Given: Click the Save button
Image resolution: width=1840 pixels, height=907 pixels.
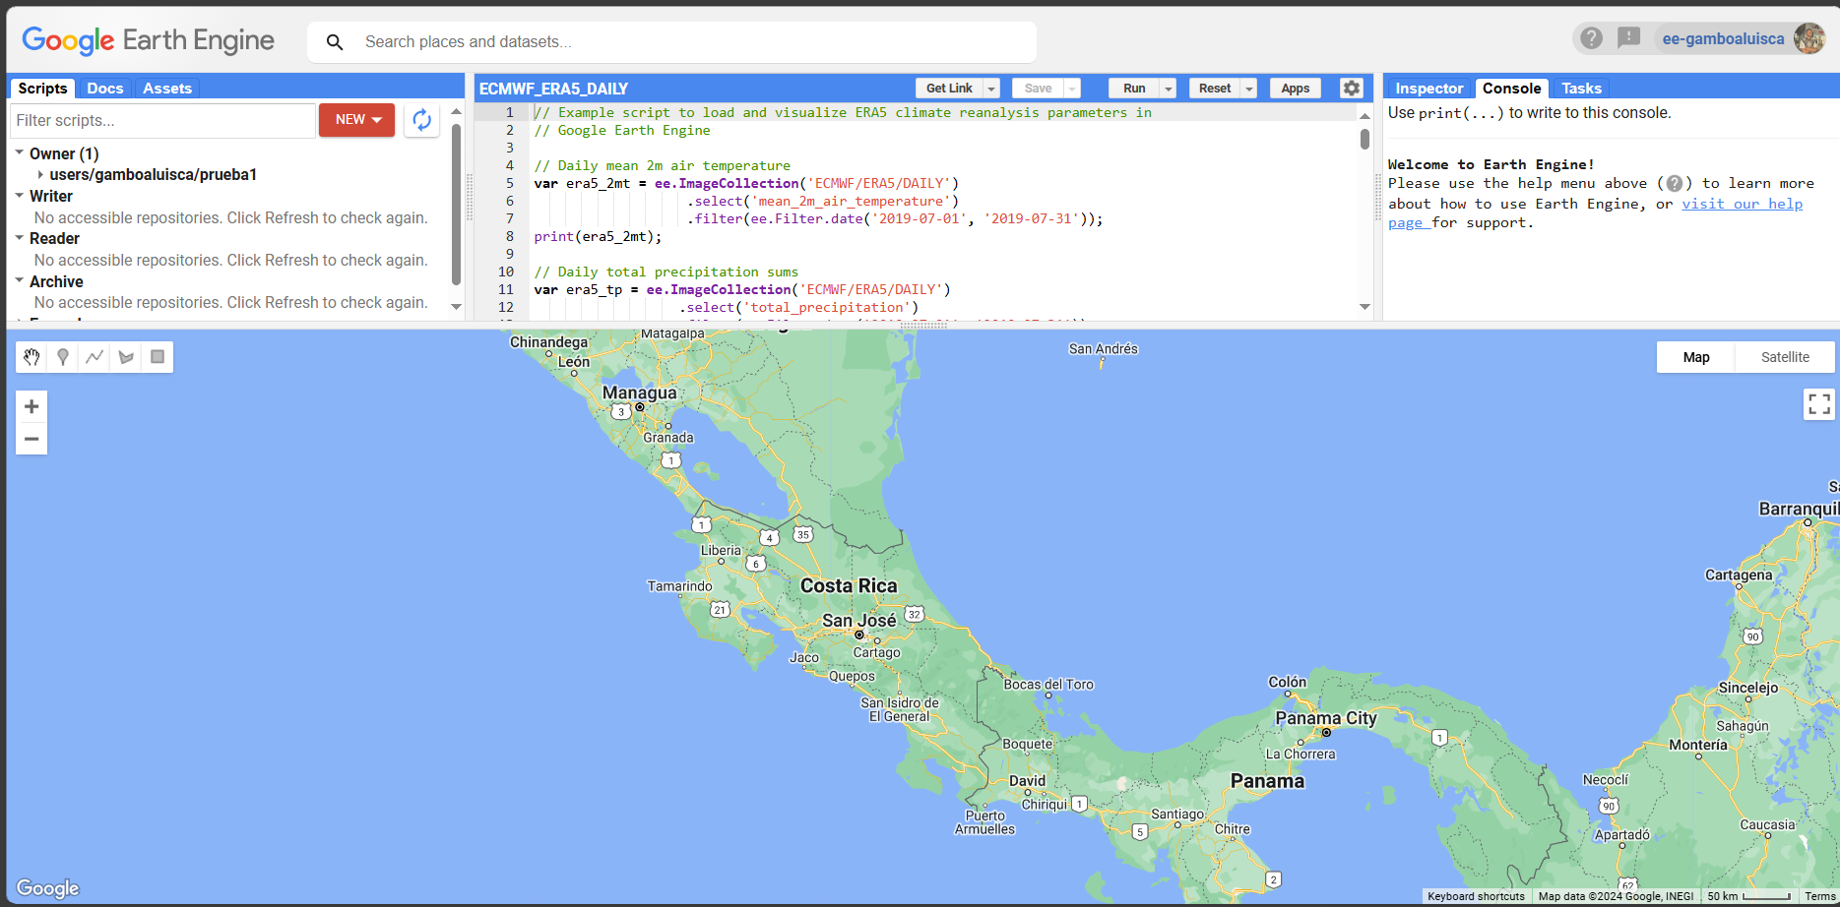Looking at the screenshot, I should click(x=1038, y=89).
